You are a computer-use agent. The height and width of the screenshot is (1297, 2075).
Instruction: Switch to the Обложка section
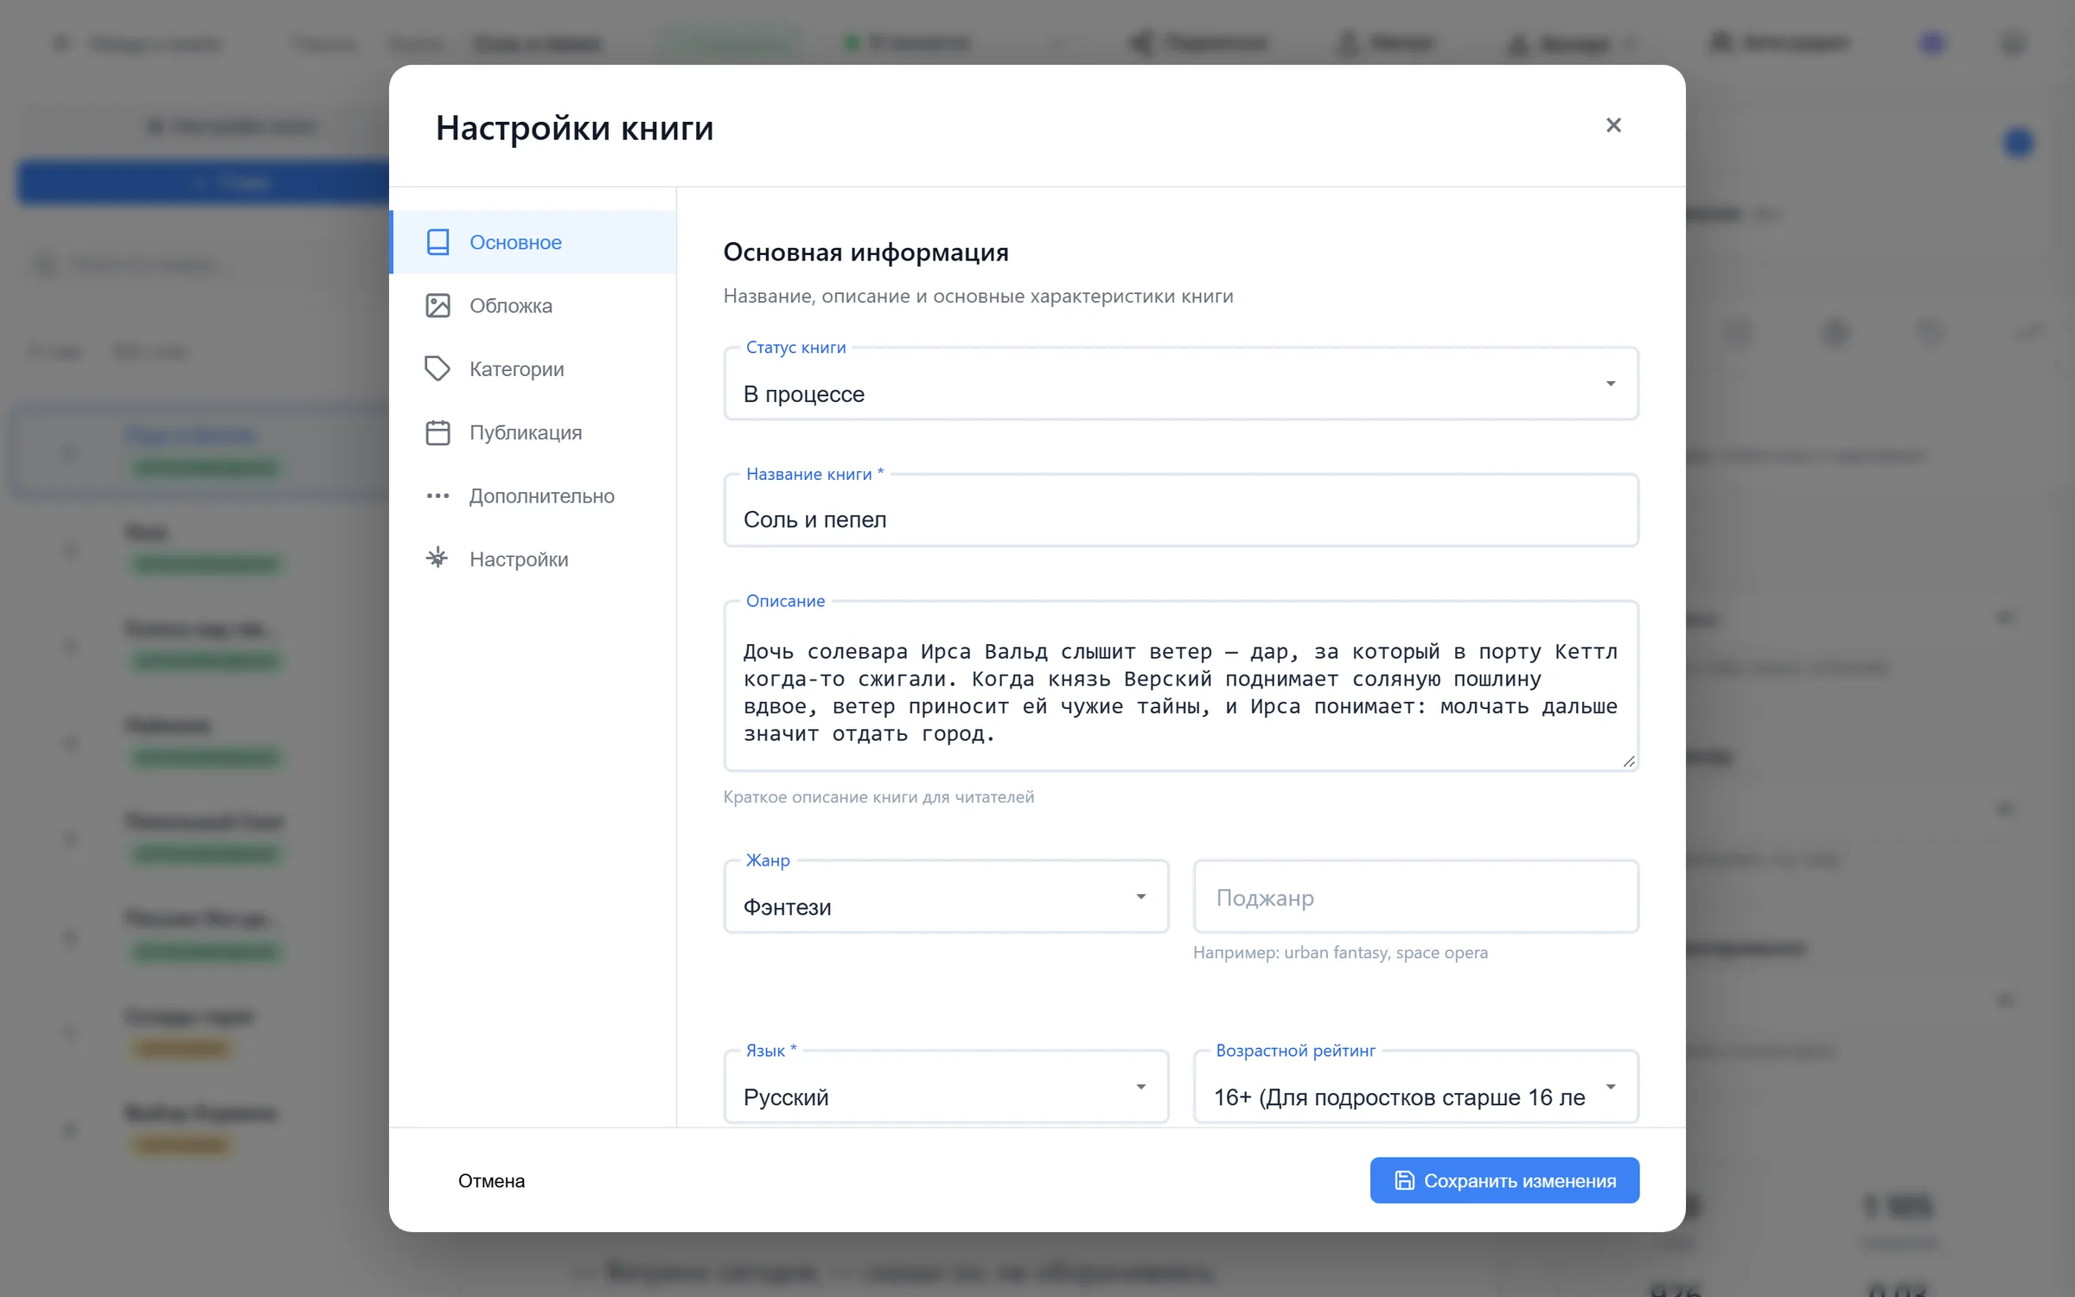point(533,305)
